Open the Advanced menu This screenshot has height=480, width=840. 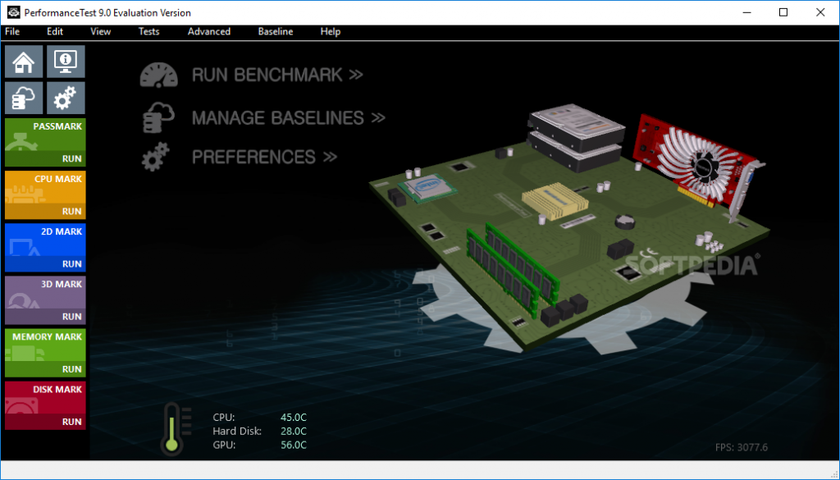click(x=209, y=32)
